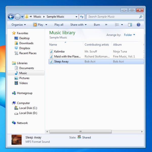Maximize the Explorer window
This screenshot has width=152, height=152.
click(132, 10)
